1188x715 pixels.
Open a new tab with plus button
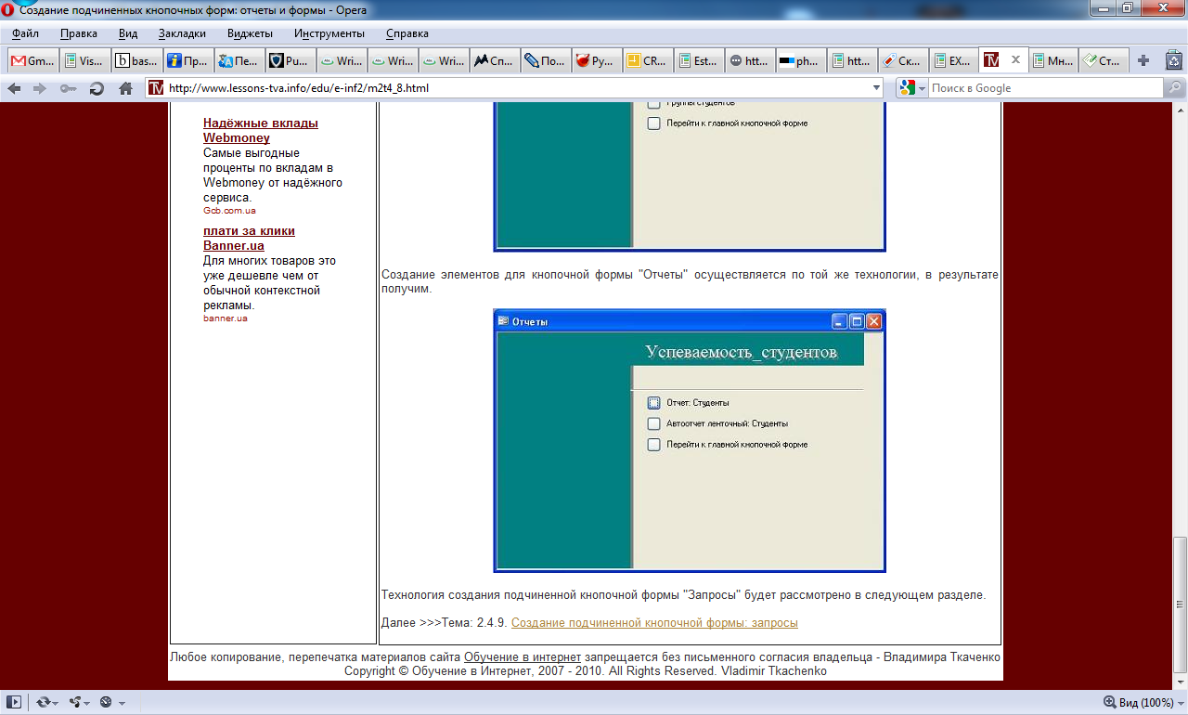[x=1143, y=60]
